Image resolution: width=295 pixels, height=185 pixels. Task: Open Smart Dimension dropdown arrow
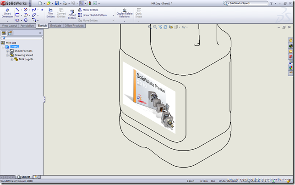pyautogui.click(x=7, y=21)
